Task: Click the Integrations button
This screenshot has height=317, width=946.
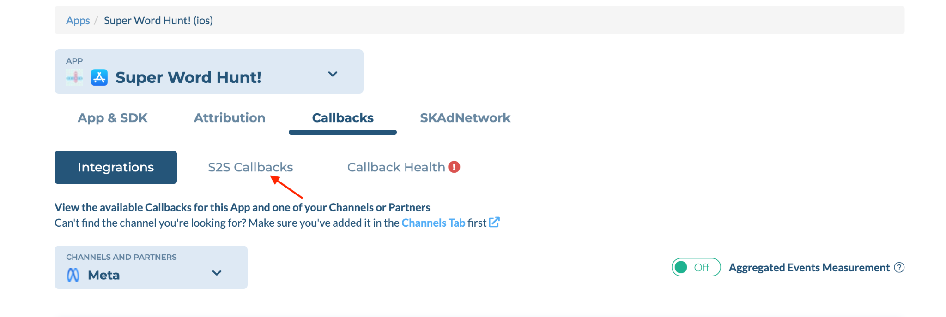Action: coord(115,167)
